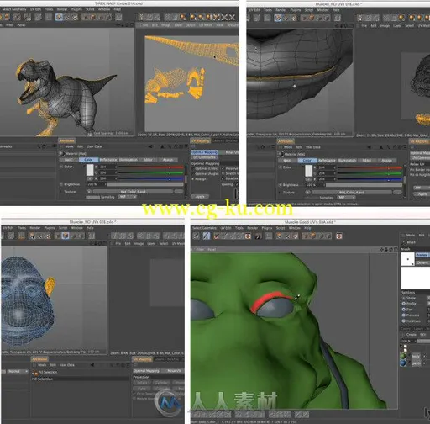
Task: Click the Apply button in top-right window
Action: click(422, 194)
